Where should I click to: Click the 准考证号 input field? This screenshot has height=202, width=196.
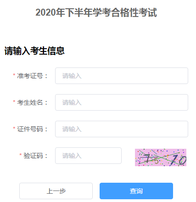coord(122,76)
